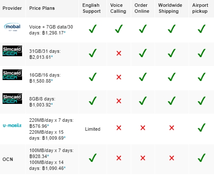Click Simcard Geek logo in 16GB row
Image resolution: width=214 pixels, height=175 pixels.
point(12,75)
